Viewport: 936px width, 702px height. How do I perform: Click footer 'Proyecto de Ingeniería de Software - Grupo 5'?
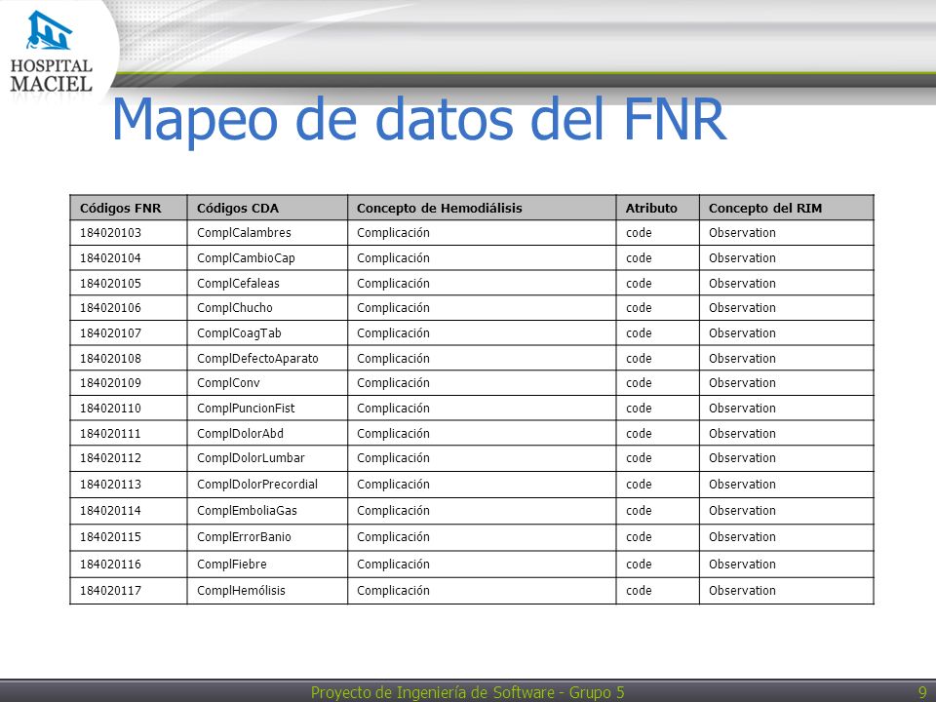coord(467,692)
